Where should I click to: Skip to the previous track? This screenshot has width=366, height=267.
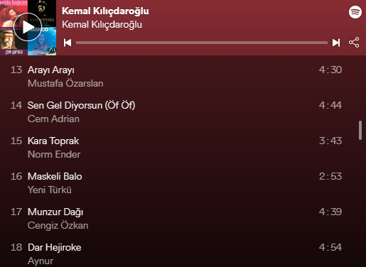(68, 43)
